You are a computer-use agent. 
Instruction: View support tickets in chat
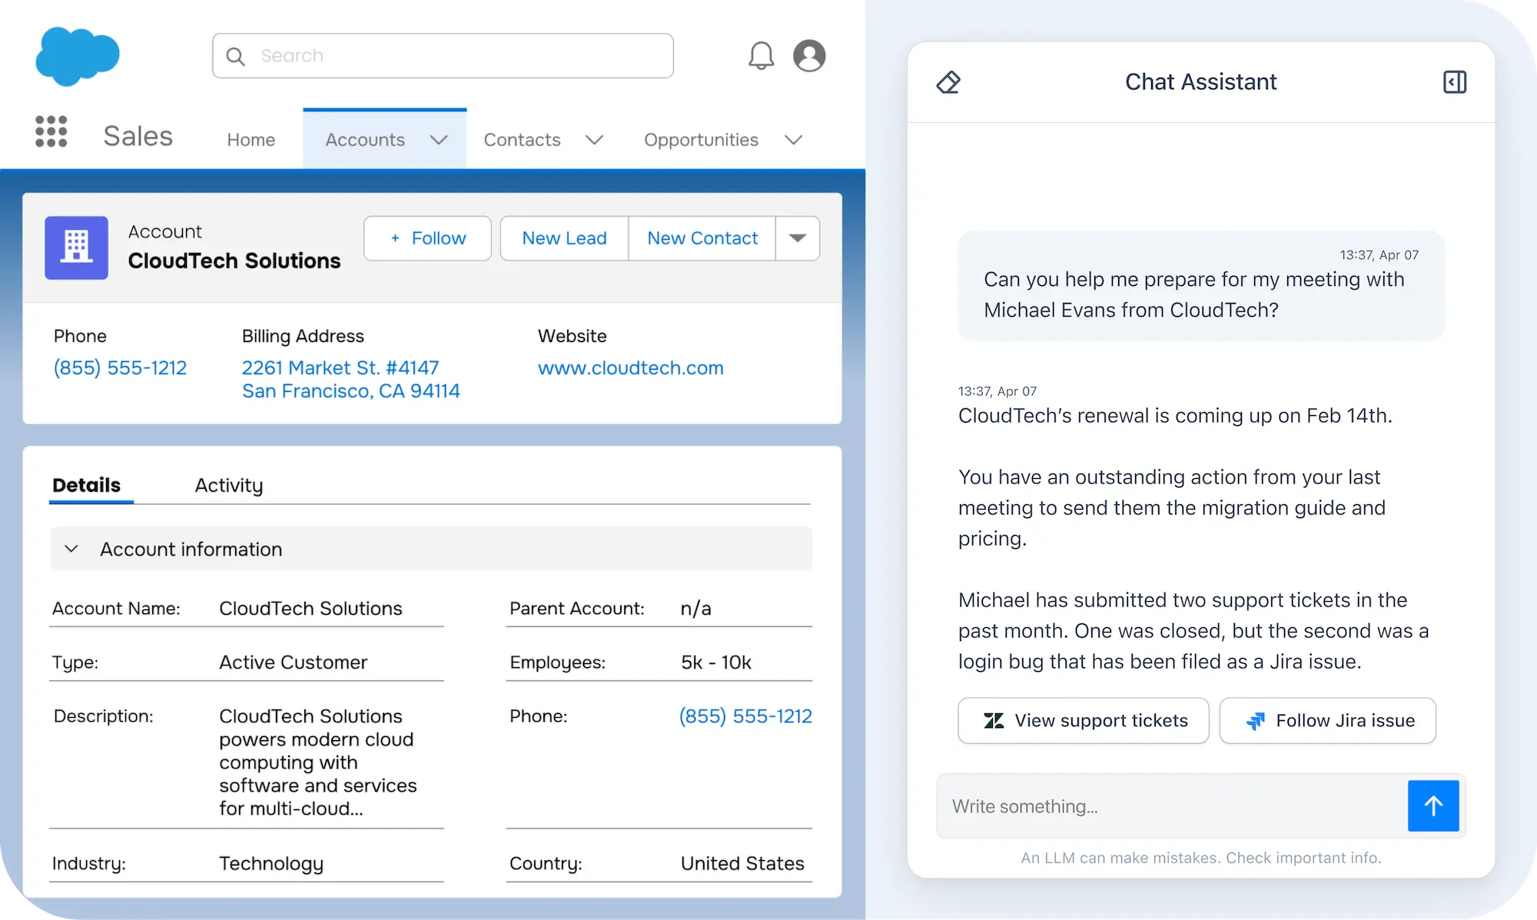coord(1084,721)
